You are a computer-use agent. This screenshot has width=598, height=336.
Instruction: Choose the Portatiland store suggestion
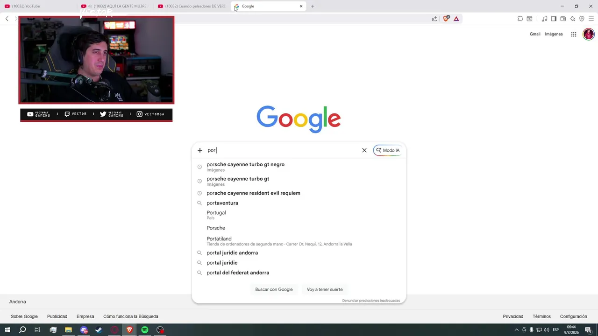tap(299, 241)
